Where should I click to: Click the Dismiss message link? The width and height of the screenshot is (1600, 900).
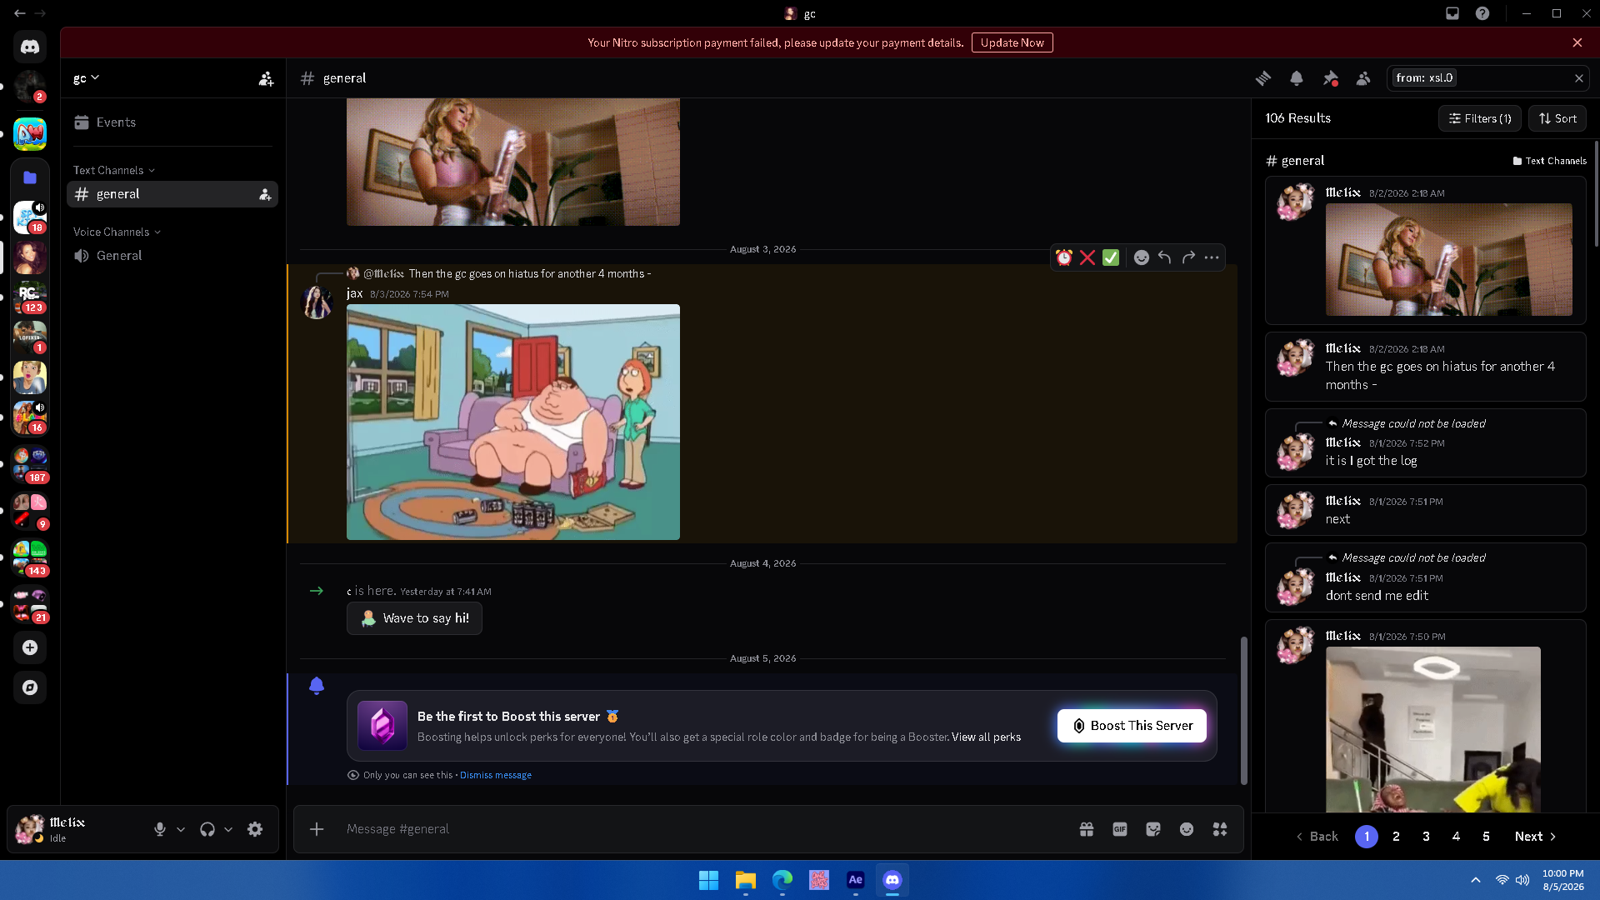(496, 775)
